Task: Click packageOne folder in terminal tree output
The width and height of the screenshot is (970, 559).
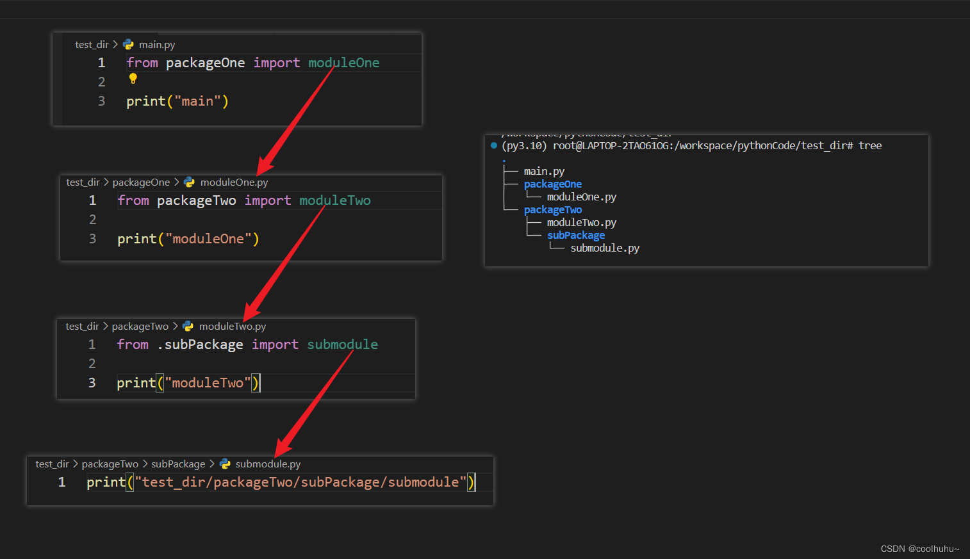Action: 553,184
